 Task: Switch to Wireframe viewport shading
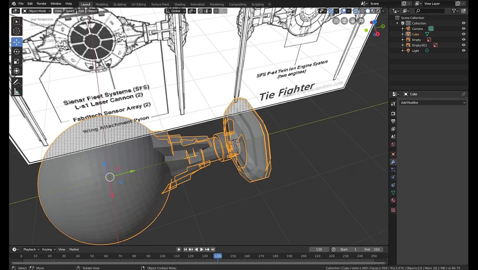[x=362, y=11]
